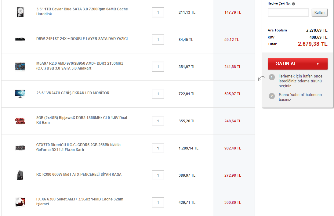Click the Hediye Çeki No input field
Image resolution: width=334 pixels, height=216 pixels.
point(288,13)
